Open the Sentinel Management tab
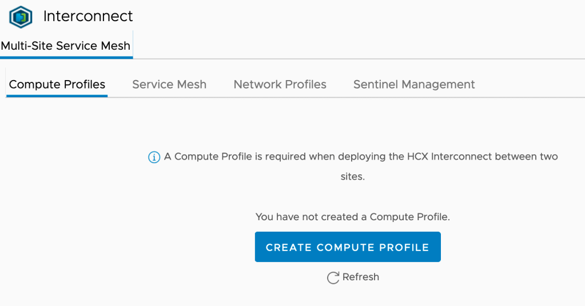 pos(414,85)
